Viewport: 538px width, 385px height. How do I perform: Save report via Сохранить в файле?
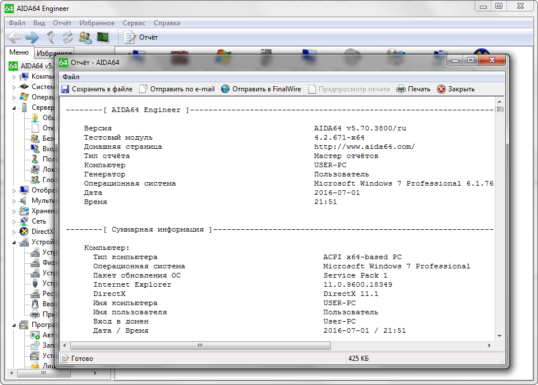click(97, 89)
